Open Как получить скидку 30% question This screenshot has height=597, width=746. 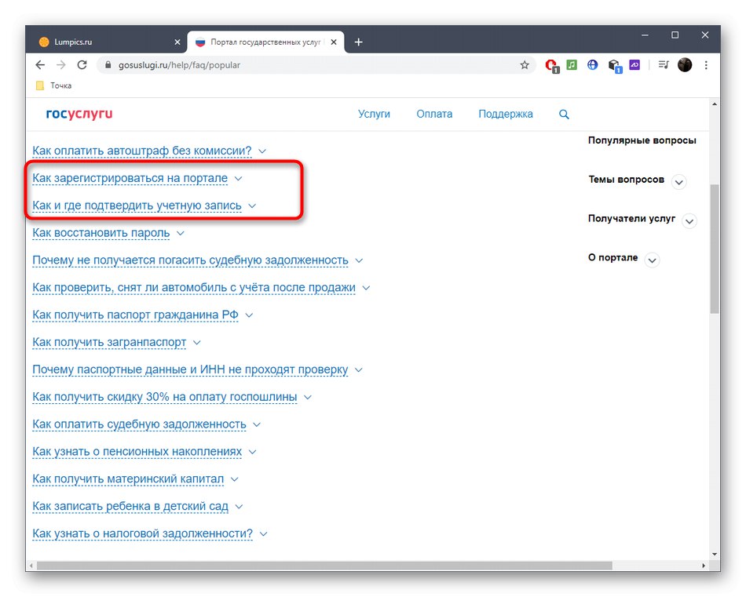pos(165,397)
